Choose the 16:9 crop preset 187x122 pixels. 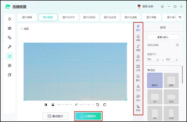(x=171, y=97)
